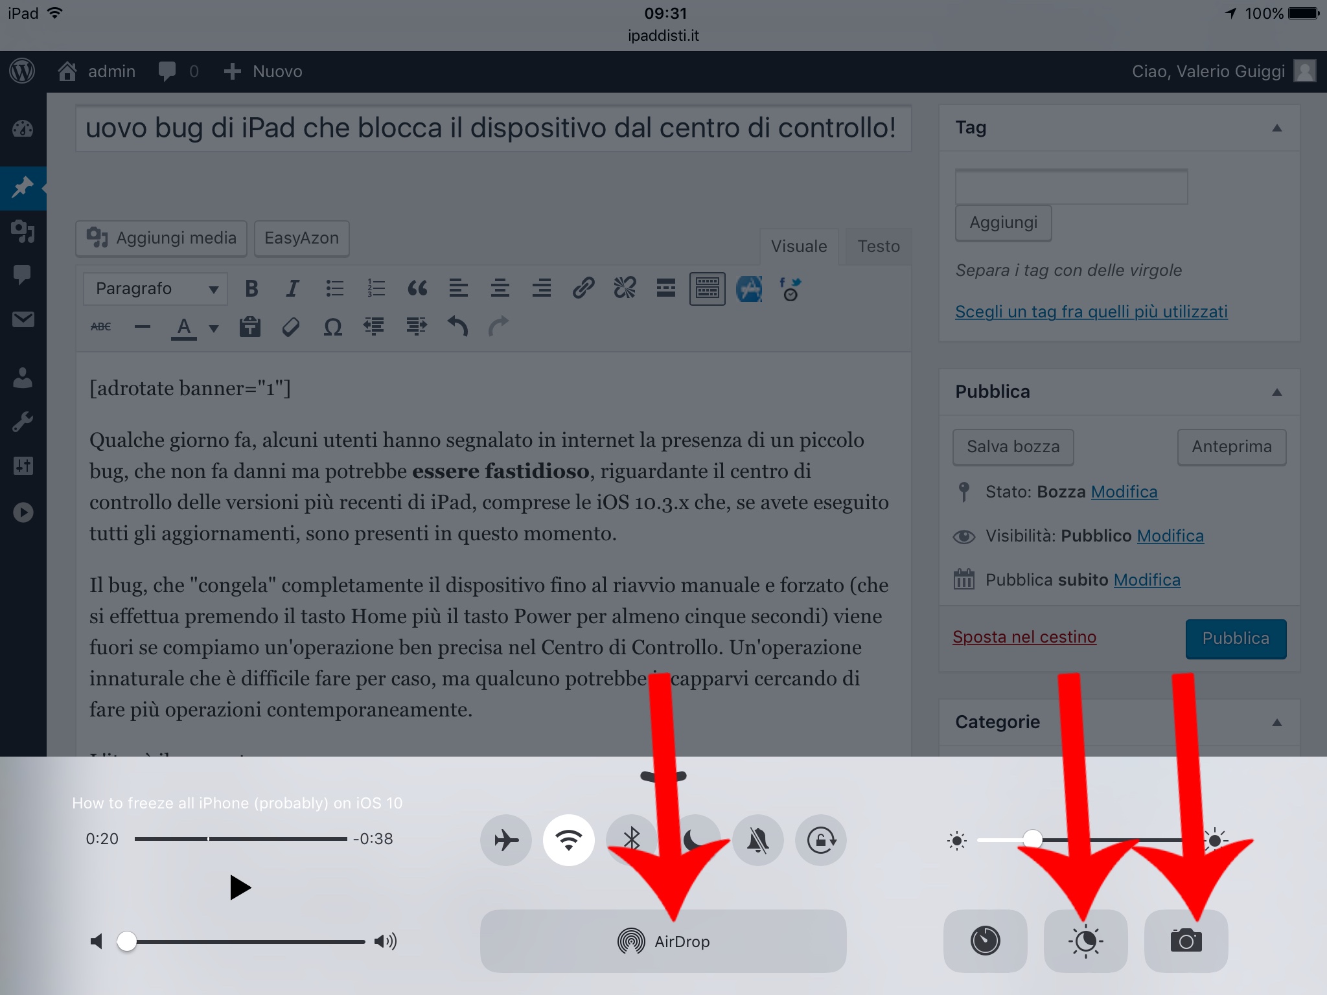Click the Sposta nel cestino link
Image resolution: width=1327 pixels, height=995 pixels.
[x=1024, y=637]
